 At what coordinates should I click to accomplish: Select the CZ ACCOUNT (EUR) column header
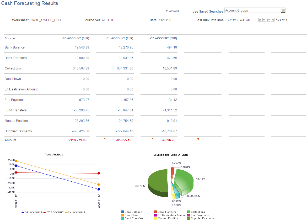click(163, 38)
